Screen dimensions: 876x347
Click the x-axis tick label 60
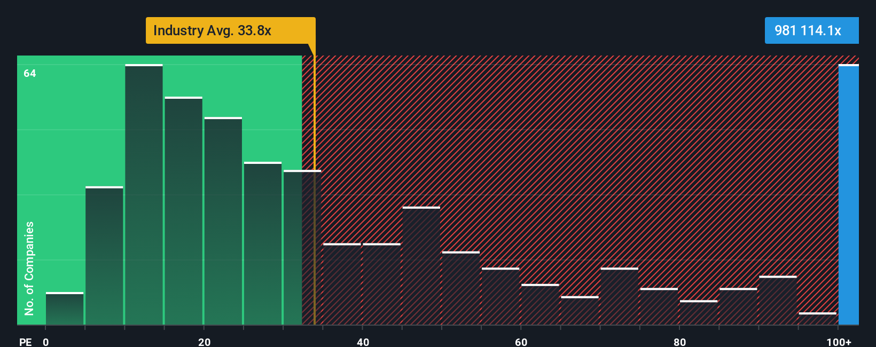521,342
